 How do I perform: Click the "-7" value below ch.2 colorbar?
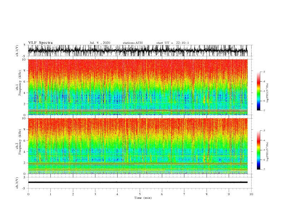coord(263,169)
